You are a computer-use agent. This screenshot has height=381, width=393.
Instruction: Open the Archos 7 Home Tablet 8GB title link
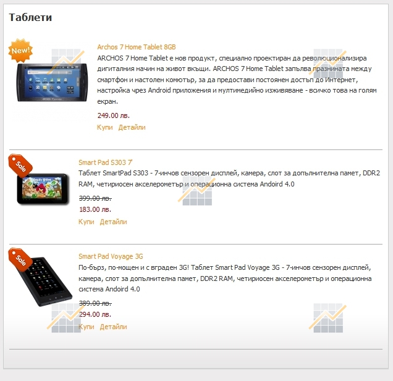137,47
